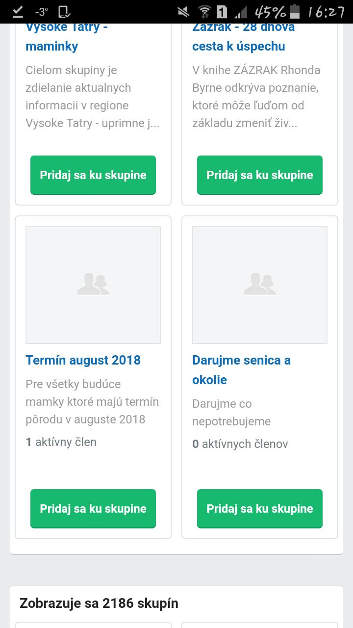This screenshot has width=353, height=628.
Task: Tap the people placeholder icon above Termín august 2018
Action: click(93, 285)
